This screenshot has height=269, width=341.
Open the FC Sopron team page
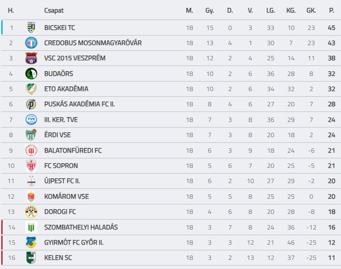point(61,166)
